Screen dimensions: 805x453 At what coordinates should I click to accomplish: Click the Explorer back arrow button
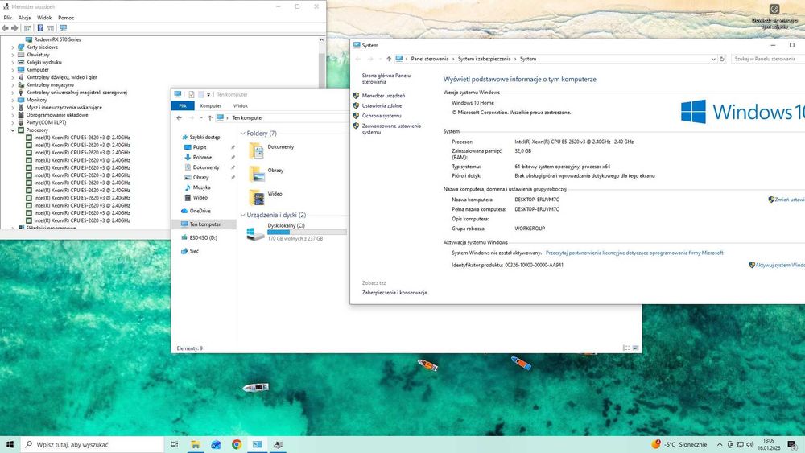179,118
